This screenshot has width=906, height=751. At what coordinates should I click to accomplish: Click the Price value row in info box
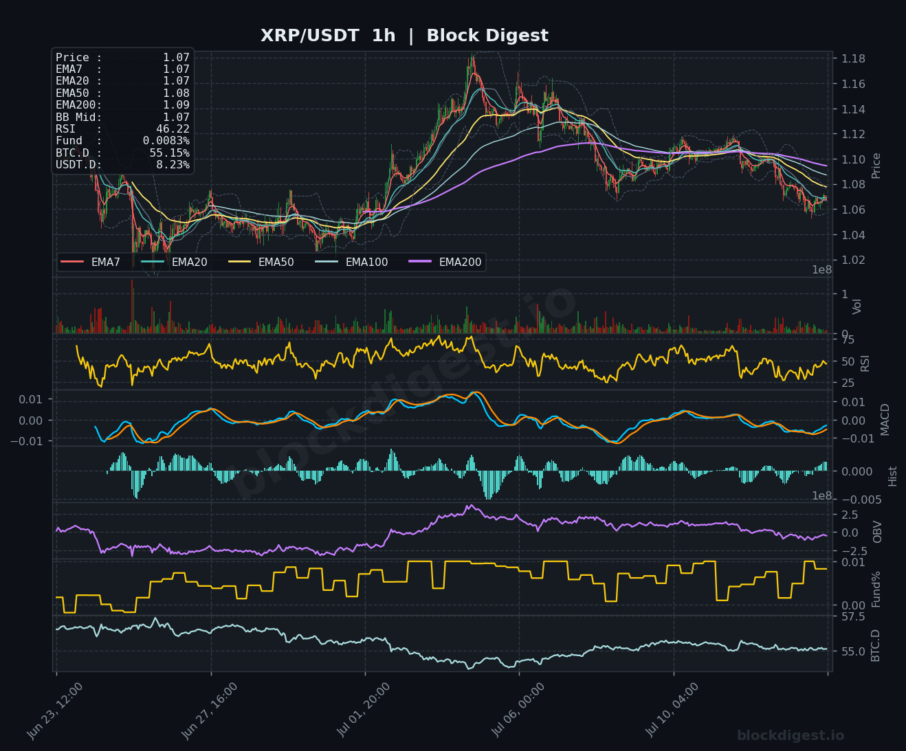click(122, 58)
